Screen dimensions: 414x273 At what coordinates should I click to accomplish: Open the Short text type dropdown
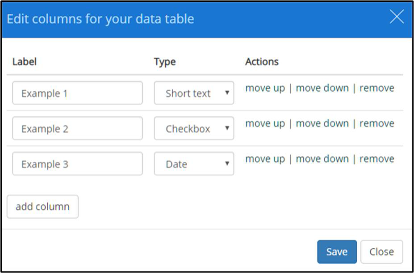[x=194, y=93]
